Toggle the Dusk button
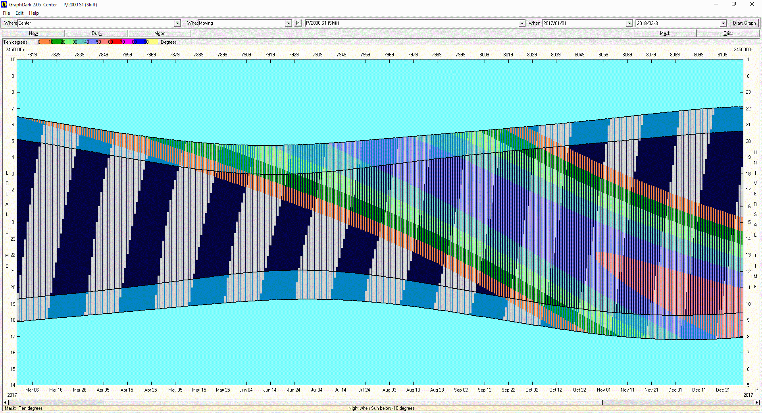 [x=96, y=33]
